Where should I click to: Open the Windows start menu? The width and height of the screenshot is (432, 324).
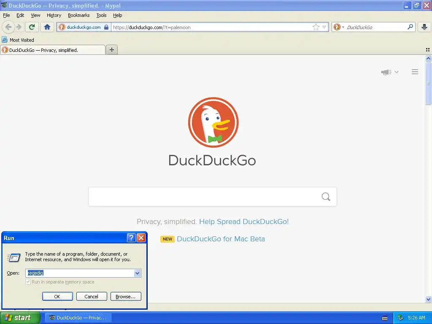pos(20,318)
